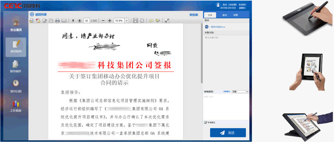Click the user avatar icon at top right
The width and height of the screenshot is (334, 142).
218,5
